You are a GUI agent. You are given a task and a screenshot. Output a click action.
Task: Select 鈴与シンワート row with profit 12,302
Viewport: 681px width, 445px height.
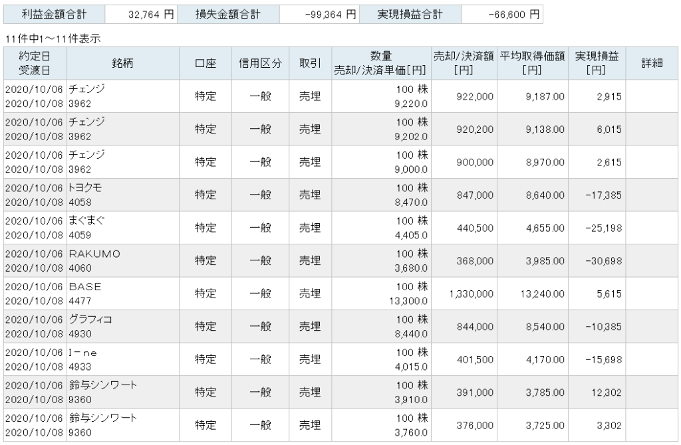pyautogui.click(x=340, y=393)
